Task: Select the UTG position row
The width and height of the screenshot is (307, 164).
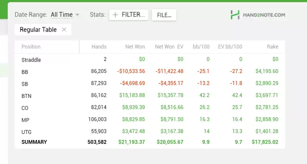Action: (150, 132)
